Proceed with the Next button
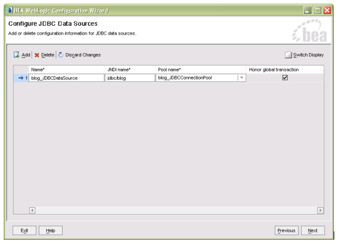The image size is (339, 245). click(x=313, y=231)
